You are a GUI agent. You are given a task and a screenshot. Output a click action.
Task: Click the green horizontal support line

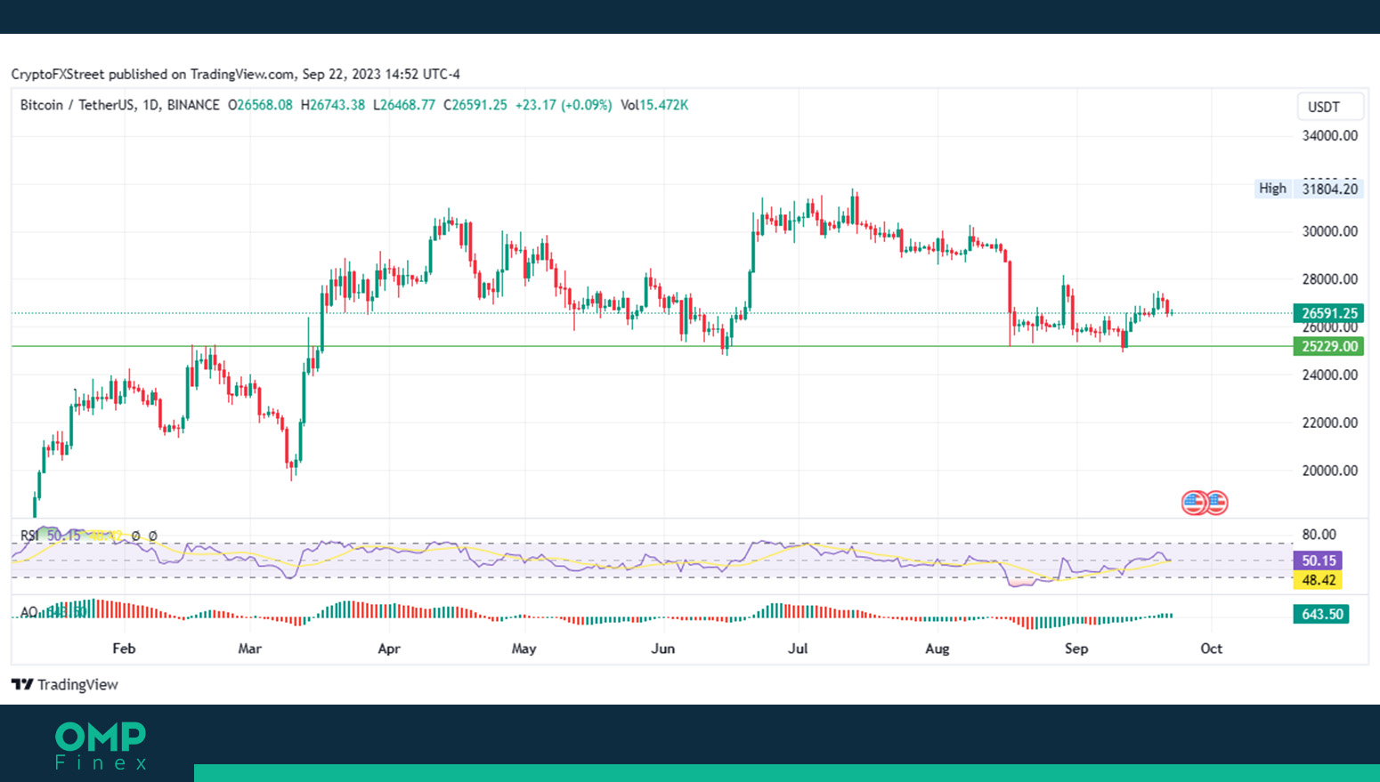[650, 347]
